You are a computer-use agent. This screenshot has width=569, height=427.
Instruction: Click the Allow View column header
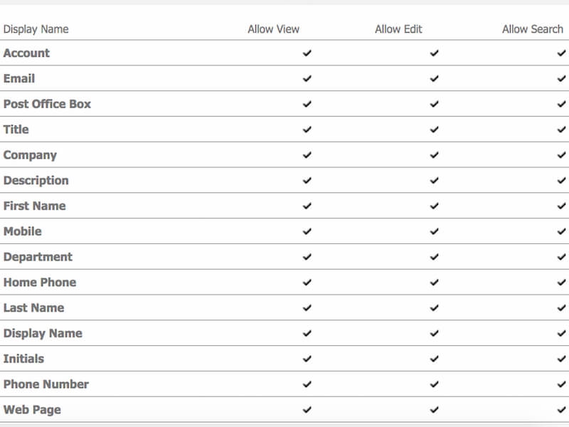click(x=274, y=29)
